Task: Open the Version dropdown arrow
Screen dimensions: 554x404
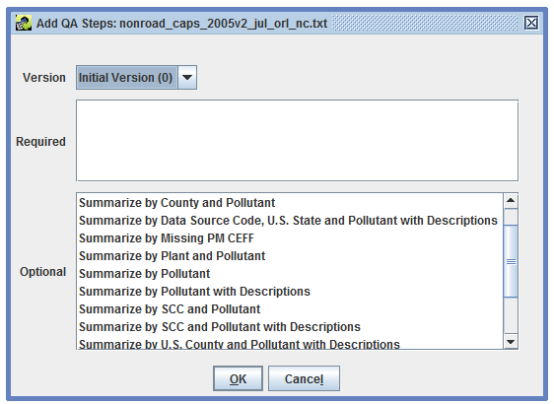Action: [187, 77]
